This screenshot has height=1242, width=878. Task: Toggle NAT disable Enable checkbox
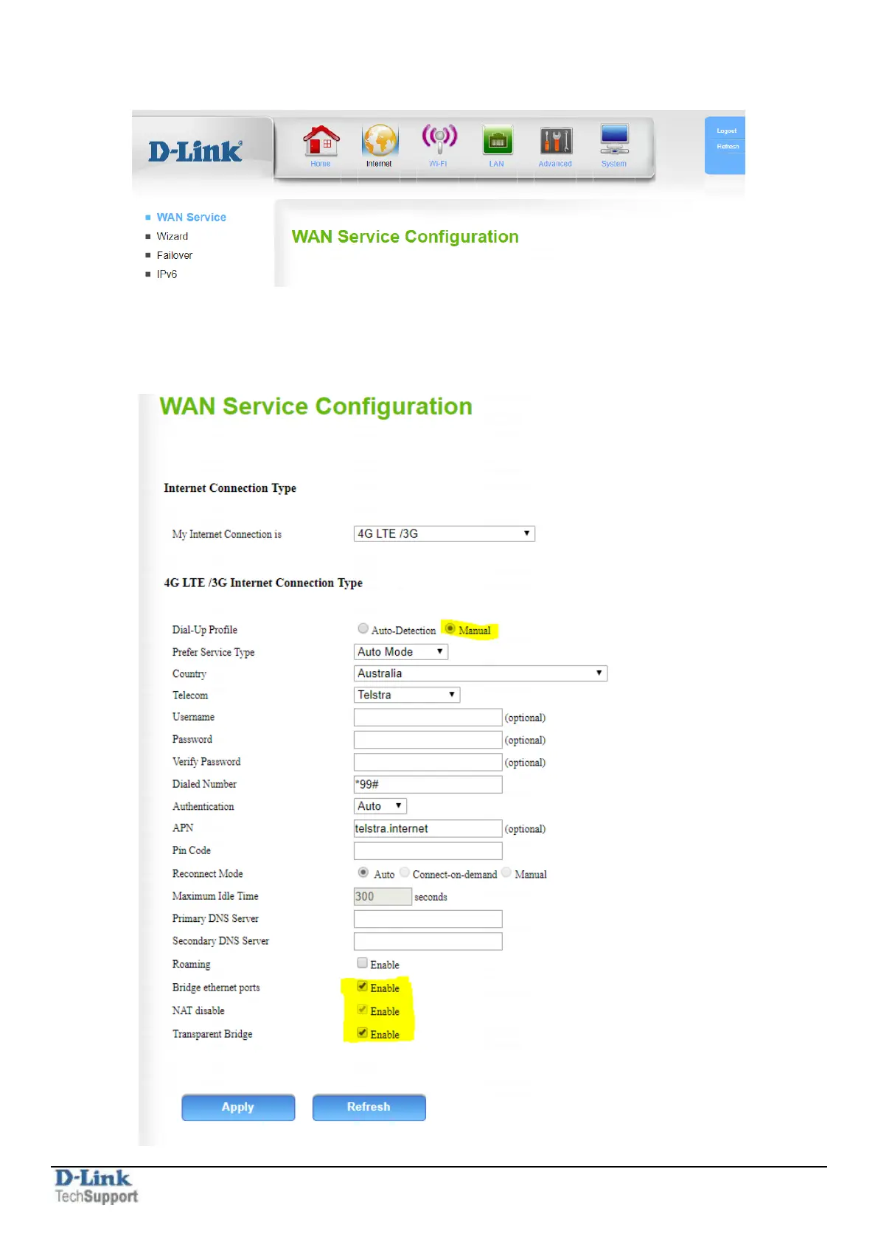(362, 1009)
